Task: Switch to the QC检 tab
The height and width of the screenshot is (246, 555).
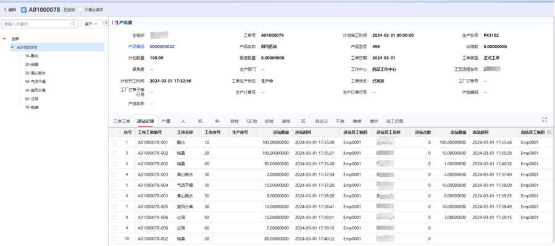Action: click(252, 121)
